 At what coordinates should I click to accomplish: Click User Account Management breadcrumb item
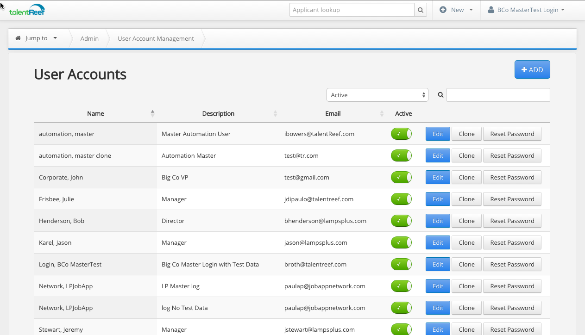coord(156,38)
